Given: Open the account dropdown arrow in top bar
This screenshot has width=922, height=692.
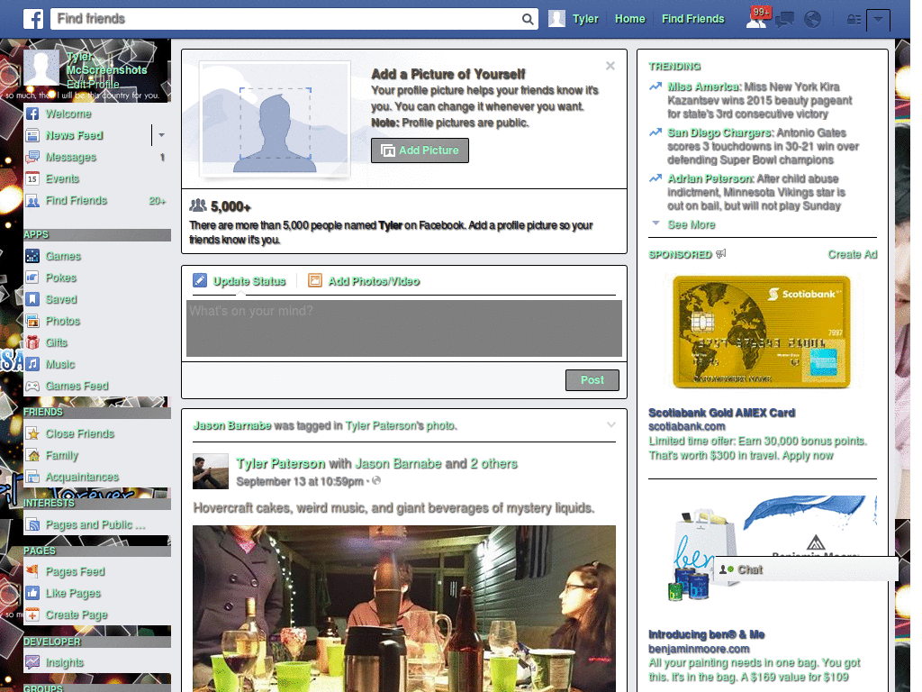Looking at the screenshot, I should point(878,20).
